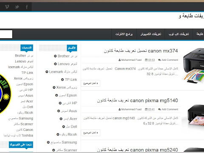Screen dimensions: 204x153
Task: Open canon pixma mg5240 article title
Action: tap(137, 150)
